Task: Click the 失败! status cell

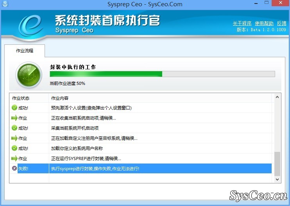Action: point(33,168)
